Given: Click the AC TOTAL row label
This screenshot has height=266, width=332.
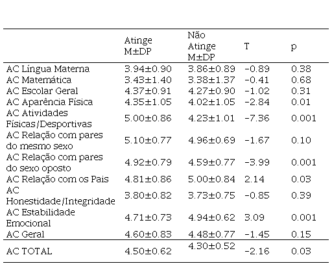Looking at the screenshot, I should coord(29,251).
